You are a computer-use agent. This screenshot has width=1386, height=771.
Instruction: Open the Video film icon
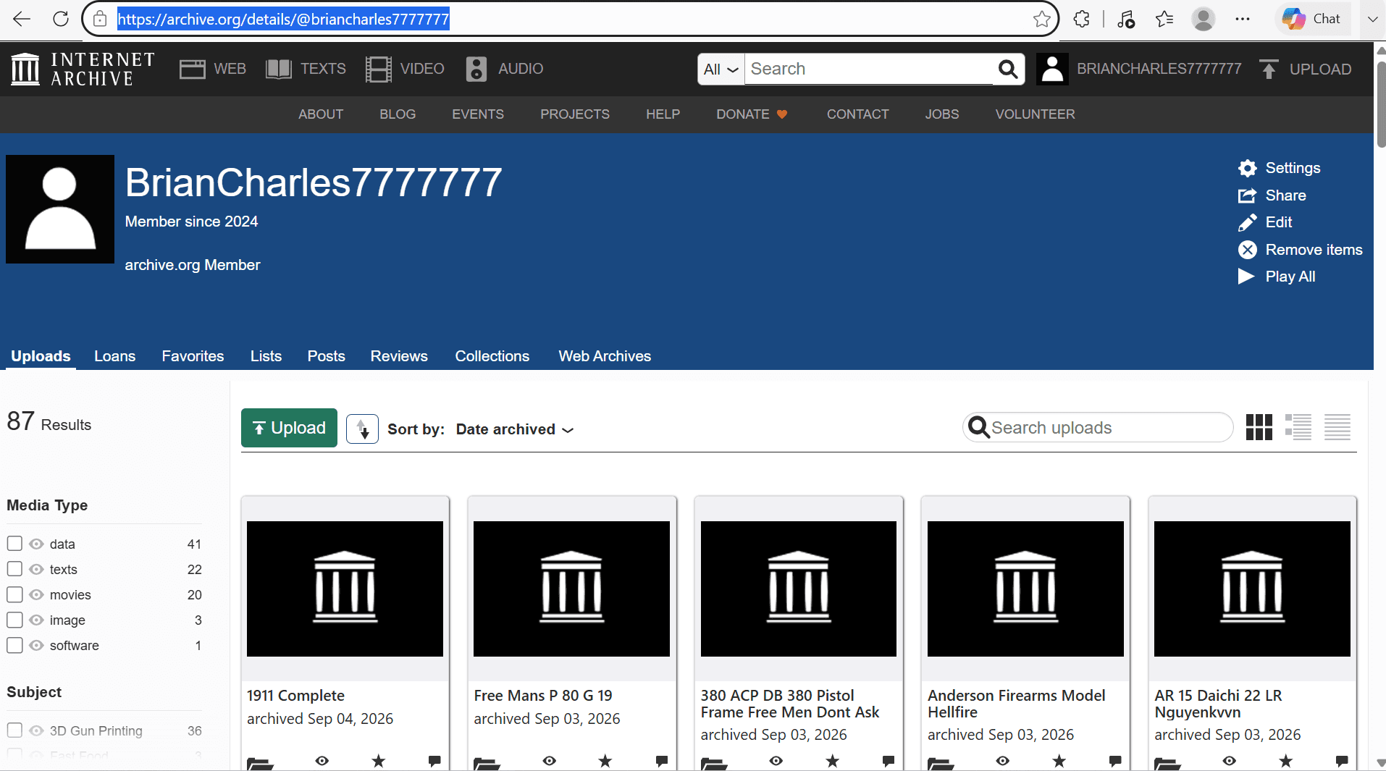point(379,69)
